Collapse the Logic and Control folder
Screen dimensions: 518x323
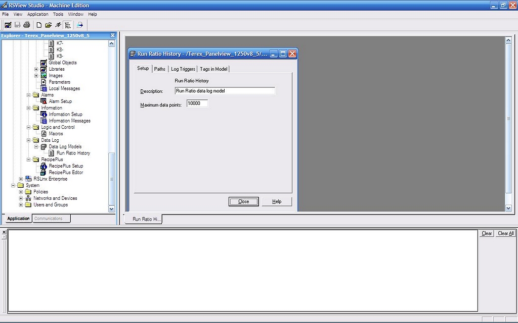point(29,127)
